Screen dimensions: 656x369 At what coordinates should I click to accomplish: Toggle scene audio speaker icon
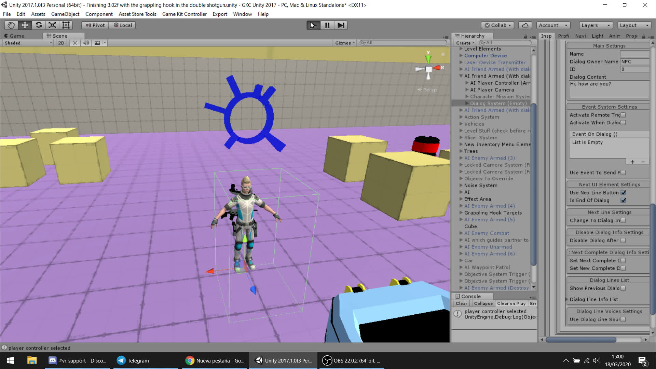pos(86,43)
